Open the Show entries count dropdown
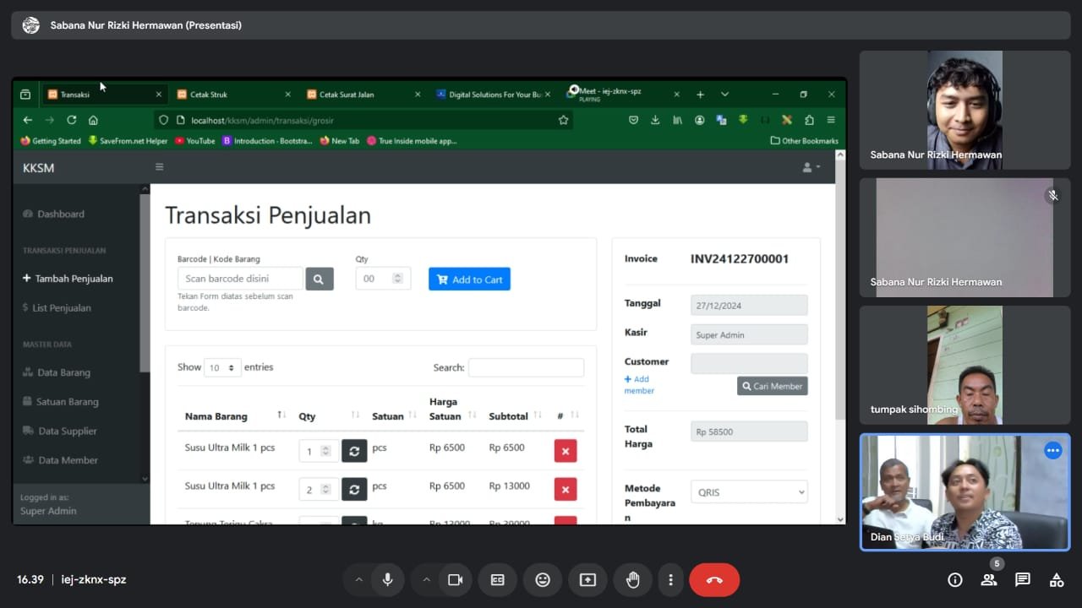Viewport: 1082px width, 608px height. click(x=222, y=368)
